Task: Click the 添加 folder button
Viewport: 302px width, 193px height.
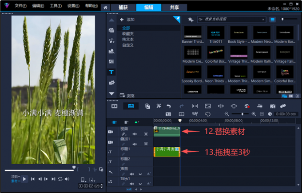Action: point(127,20)
